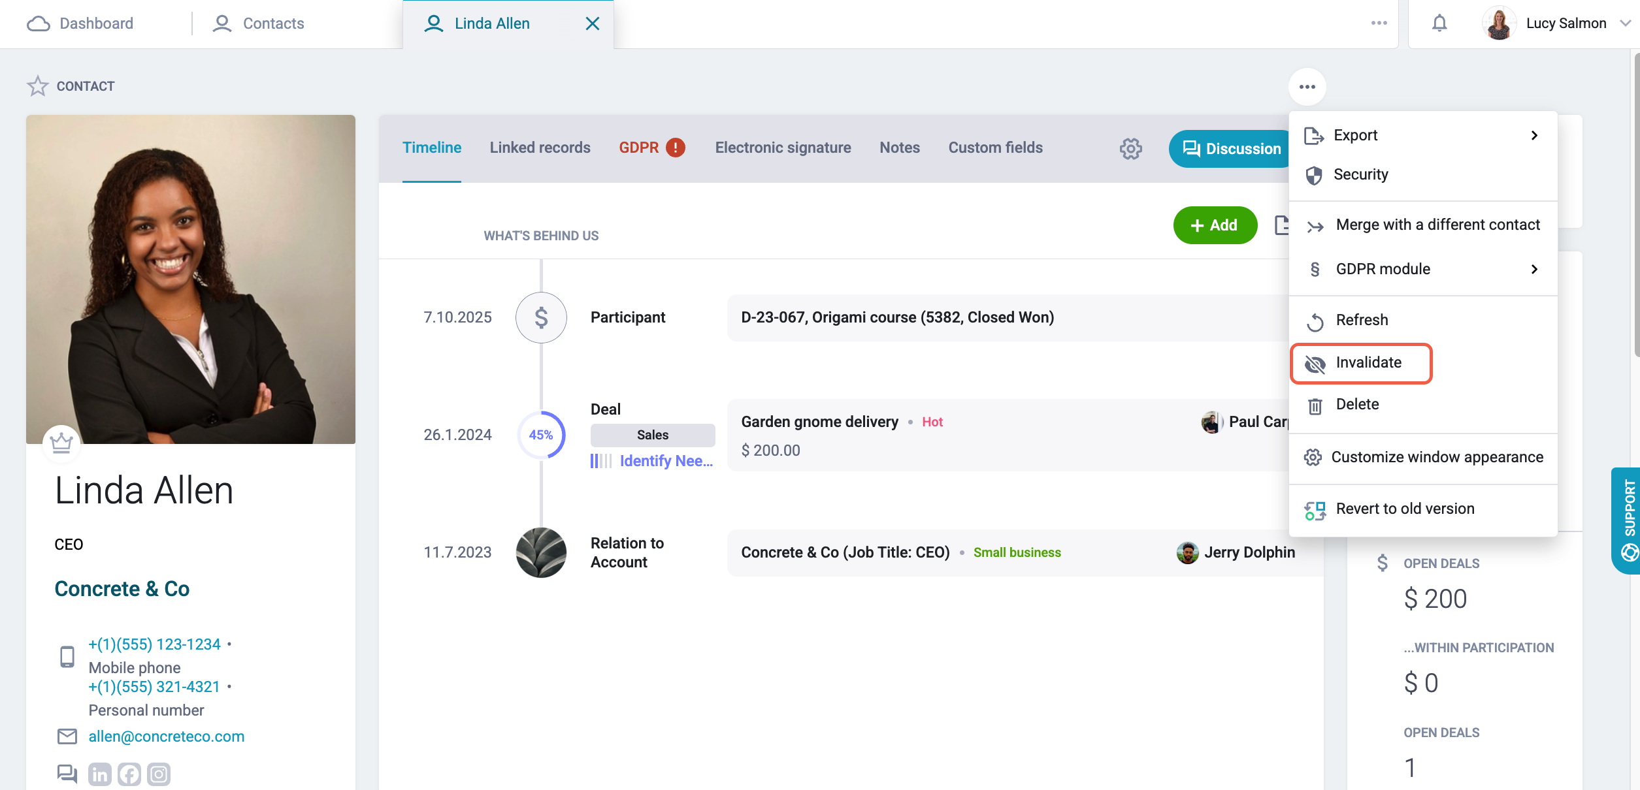Open the Facebook profile icon
This screenshot has height=790, width=1640.
(x=129, y=774)
